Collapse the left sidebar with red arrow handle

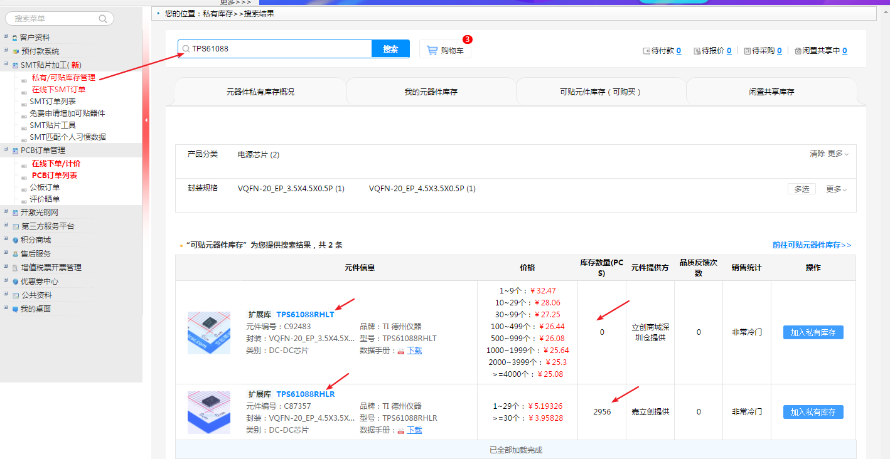(146, 119)
